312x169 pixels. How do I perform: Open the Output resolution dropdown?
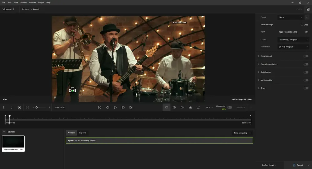pyautogui.click(x=293, y=40)
